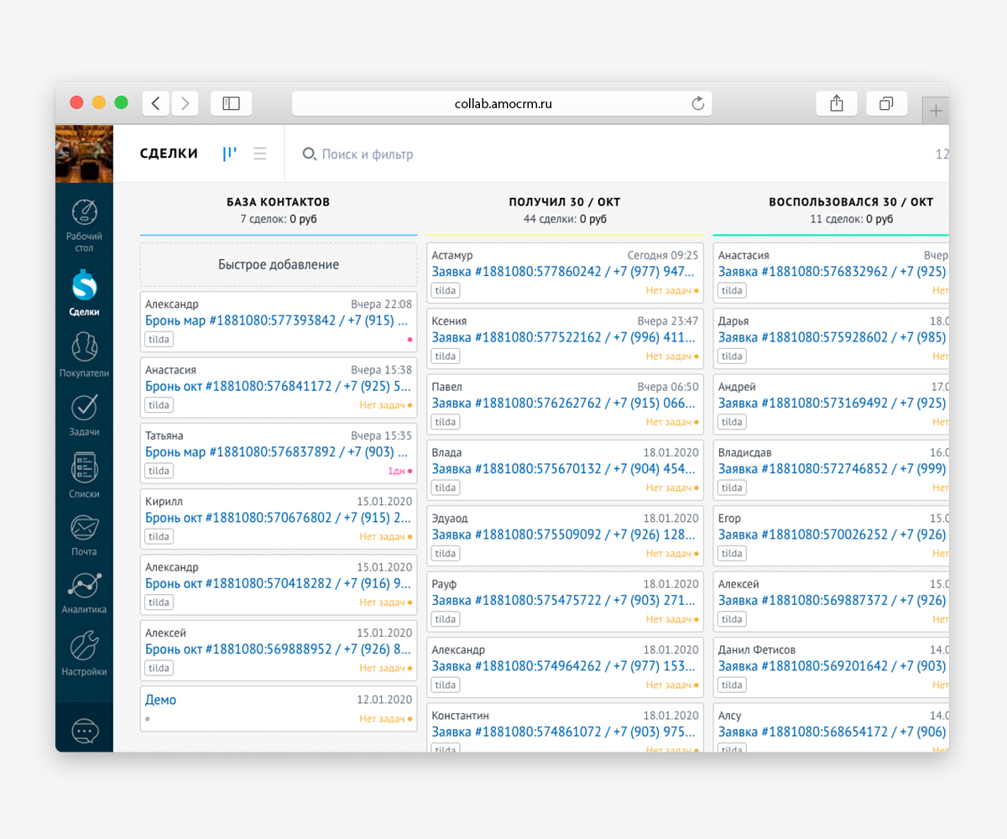Open Заявка #1881080:576832962 from Анастасия

832,272
